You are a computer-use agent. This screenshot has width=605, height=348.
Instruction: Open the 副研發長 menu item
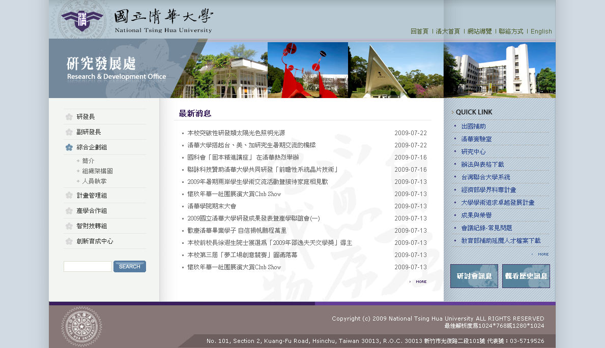[89, 132]
